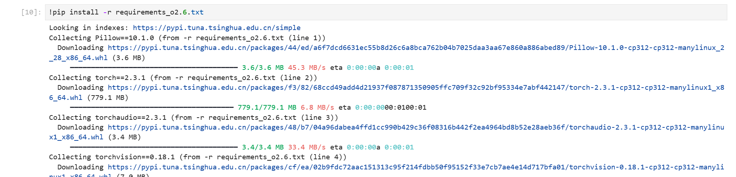This screenshot has height=177, width=736.
Task: Click the green 3.6/3.6 MB size text
Action: [263, 68]
